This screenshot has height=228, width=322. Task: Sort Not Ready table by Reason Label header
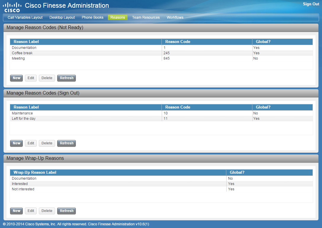tap(86, 42)
